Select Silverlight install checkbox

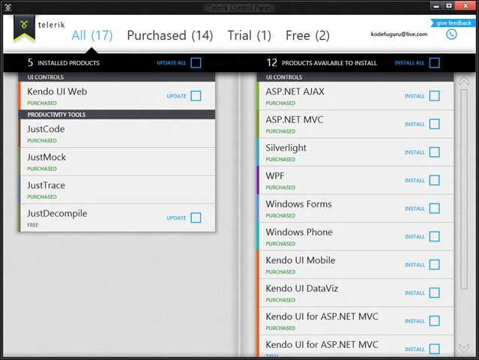435,152
